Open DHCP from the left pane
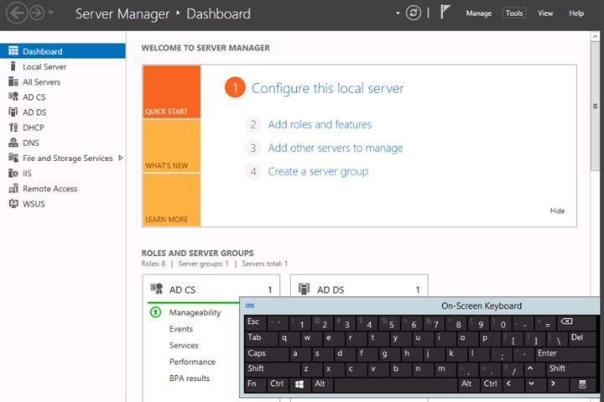The image size is (604, 402). coord(33,128)
